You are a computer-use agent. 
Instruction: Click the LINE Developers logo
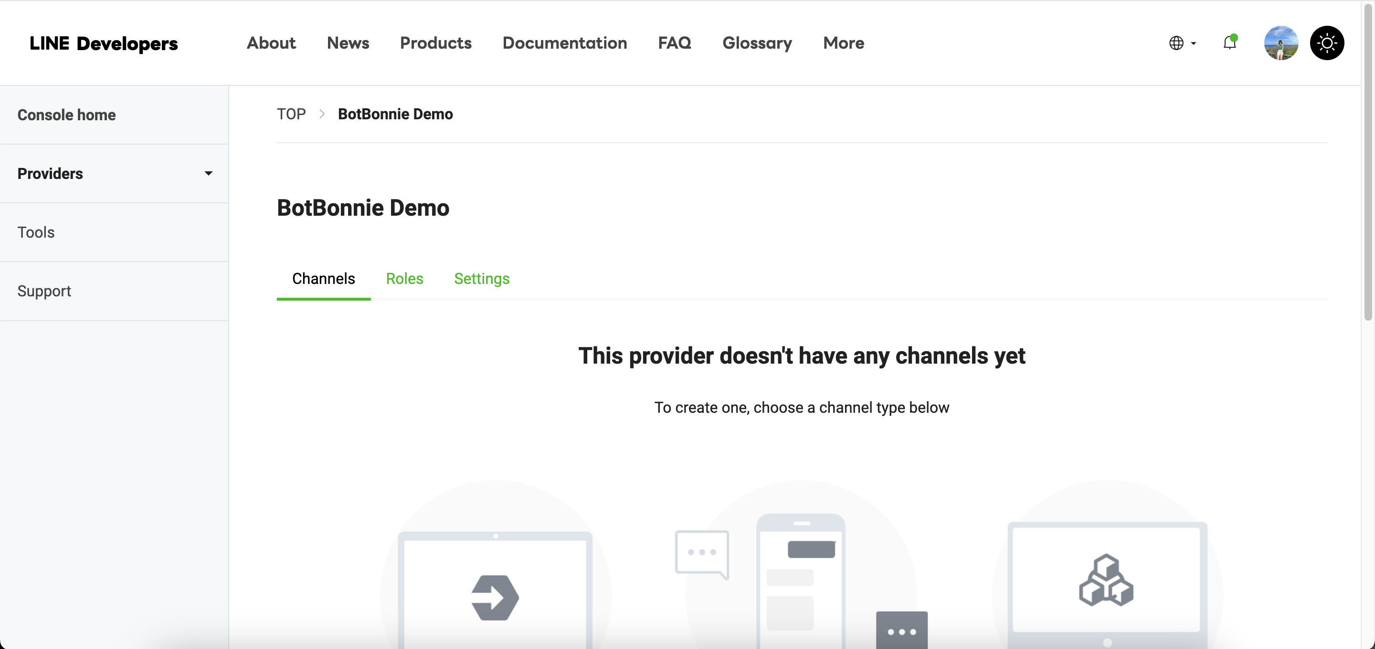[x=104, y=43]
